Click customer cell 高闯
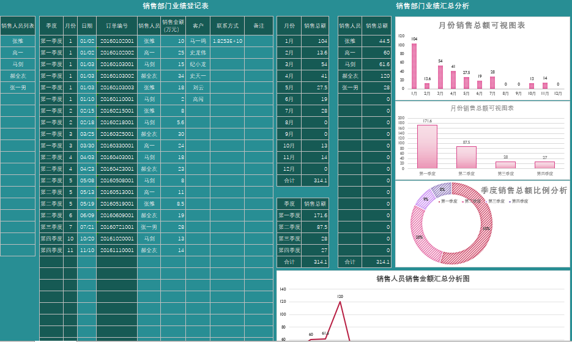This screenshot has height=342, width=572. click(198, 99)
